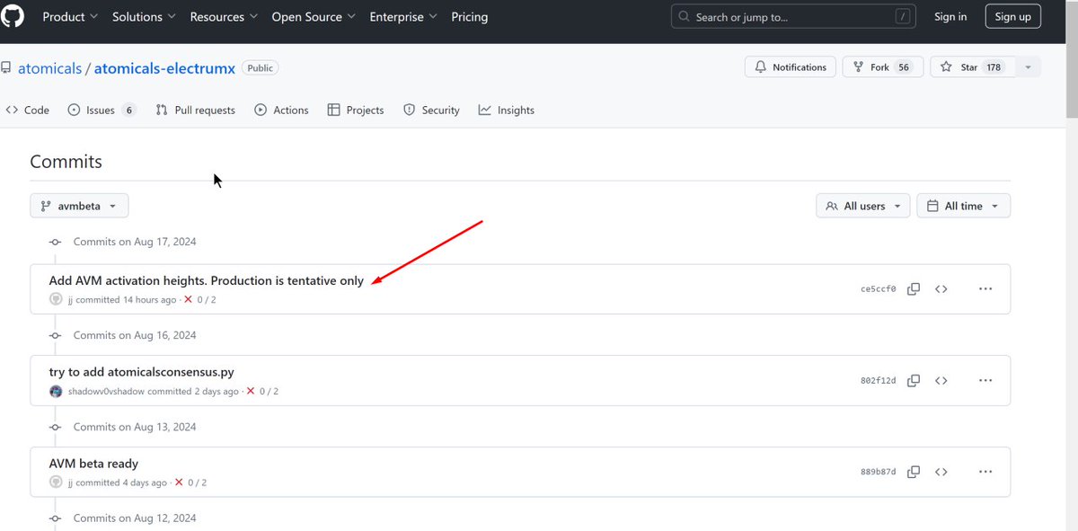The width and height of the screenshot is (1078, 531).
Task: Open commit hash 802f12d
Action: coord(878,381)
